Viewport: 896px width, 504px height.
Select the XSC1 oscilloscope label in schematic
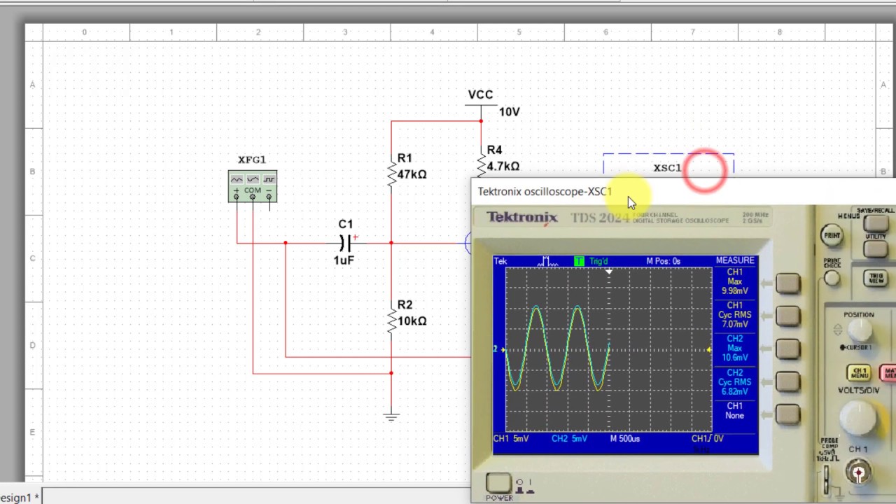[667, 168]
